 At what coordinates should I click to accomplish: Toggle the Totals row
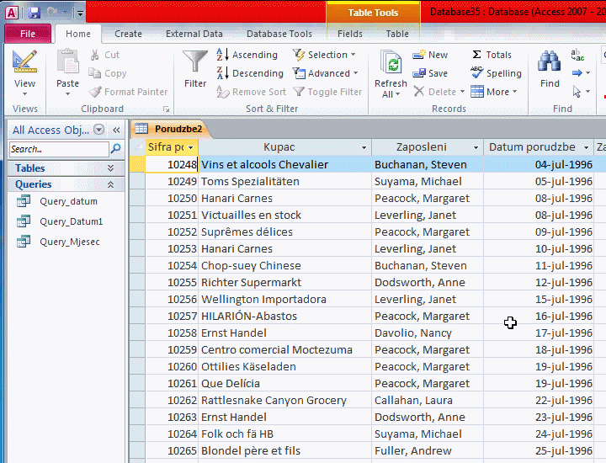tap(491, 55)
